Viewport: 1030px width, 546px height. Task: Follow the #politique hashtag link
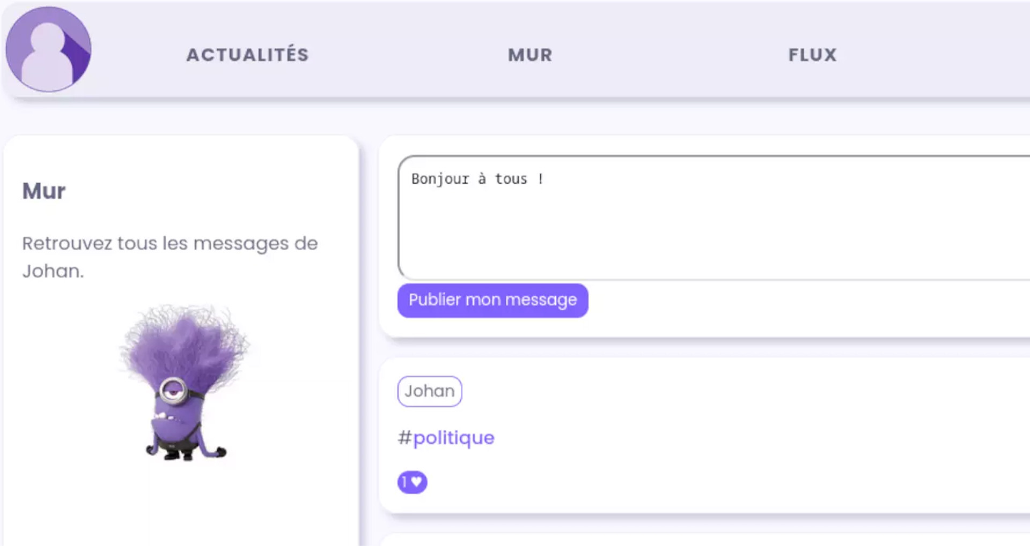[453, 438]
